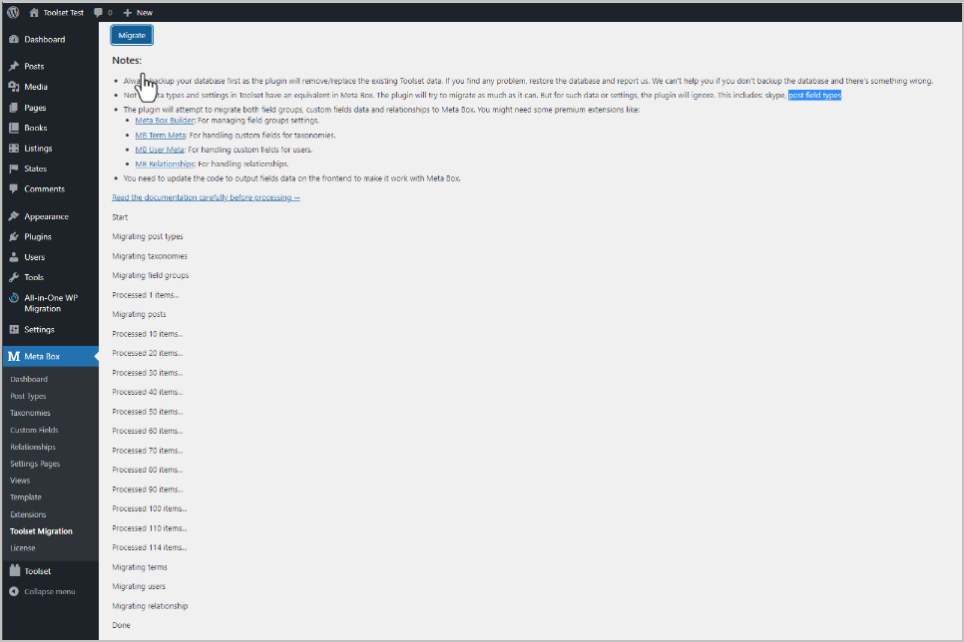Open the MB Relationships link
964x642 pixels.
[165, 164]
